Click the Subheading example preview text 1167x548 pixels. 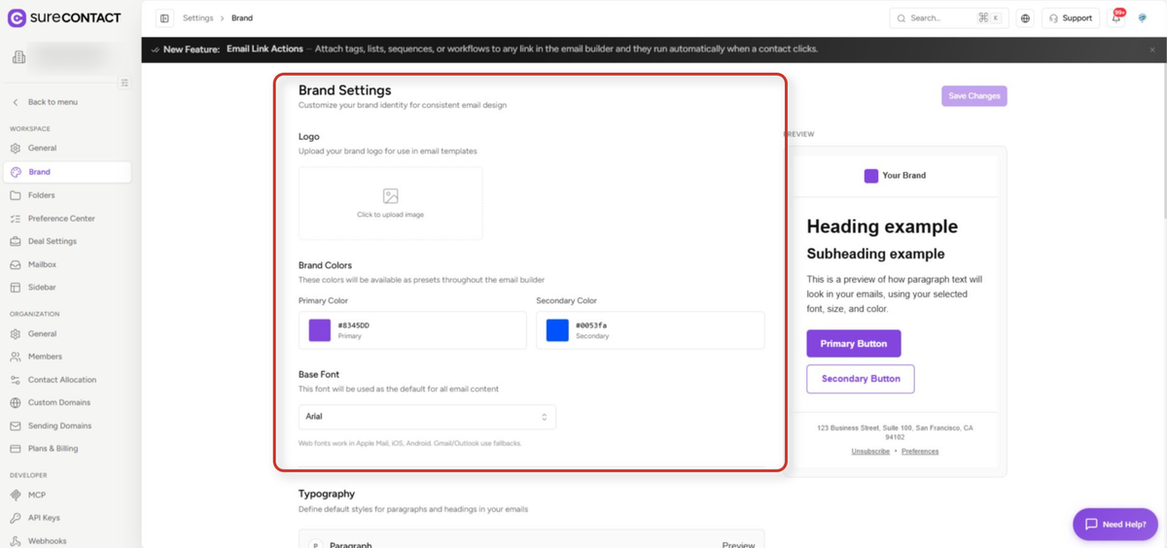click(875, 255)
